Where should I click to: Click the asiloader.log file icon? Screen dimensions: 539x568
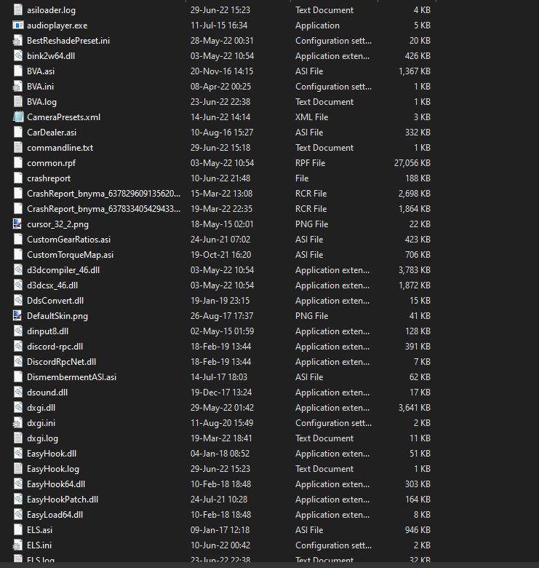tap(17, 9)
